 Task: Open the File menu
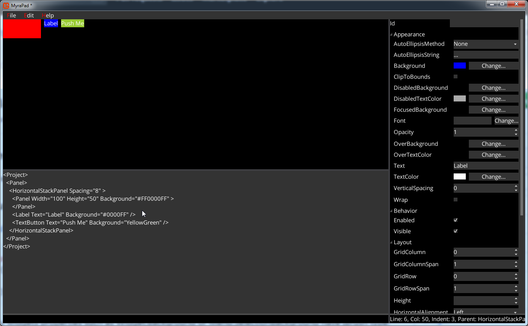pos(11,16)
